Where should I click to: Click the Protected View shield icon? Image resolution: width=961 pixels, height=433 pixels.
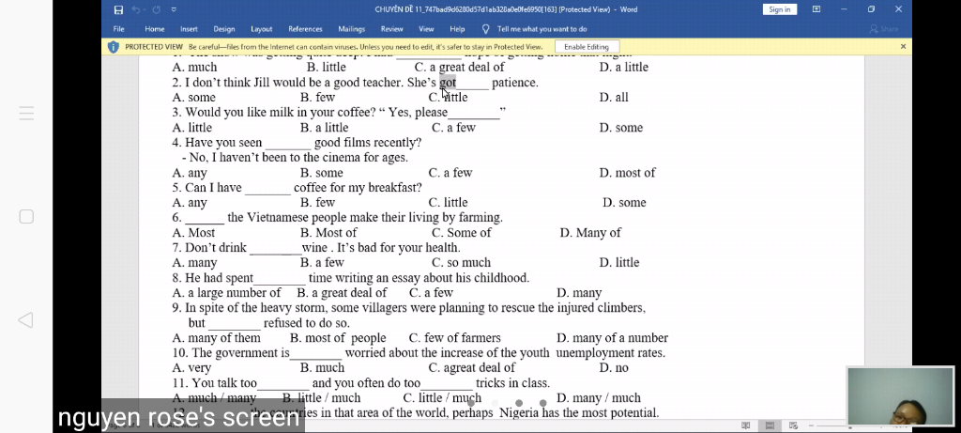click(x=114, y=47)
